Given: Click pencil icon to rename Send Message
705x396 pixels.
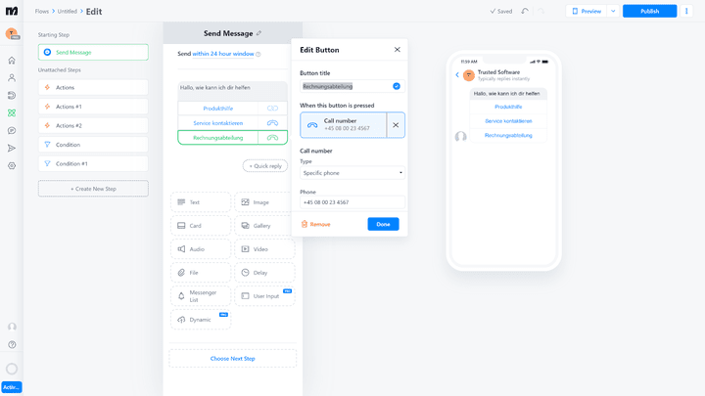Looking at the screenshot, I should tap(258, 33).
